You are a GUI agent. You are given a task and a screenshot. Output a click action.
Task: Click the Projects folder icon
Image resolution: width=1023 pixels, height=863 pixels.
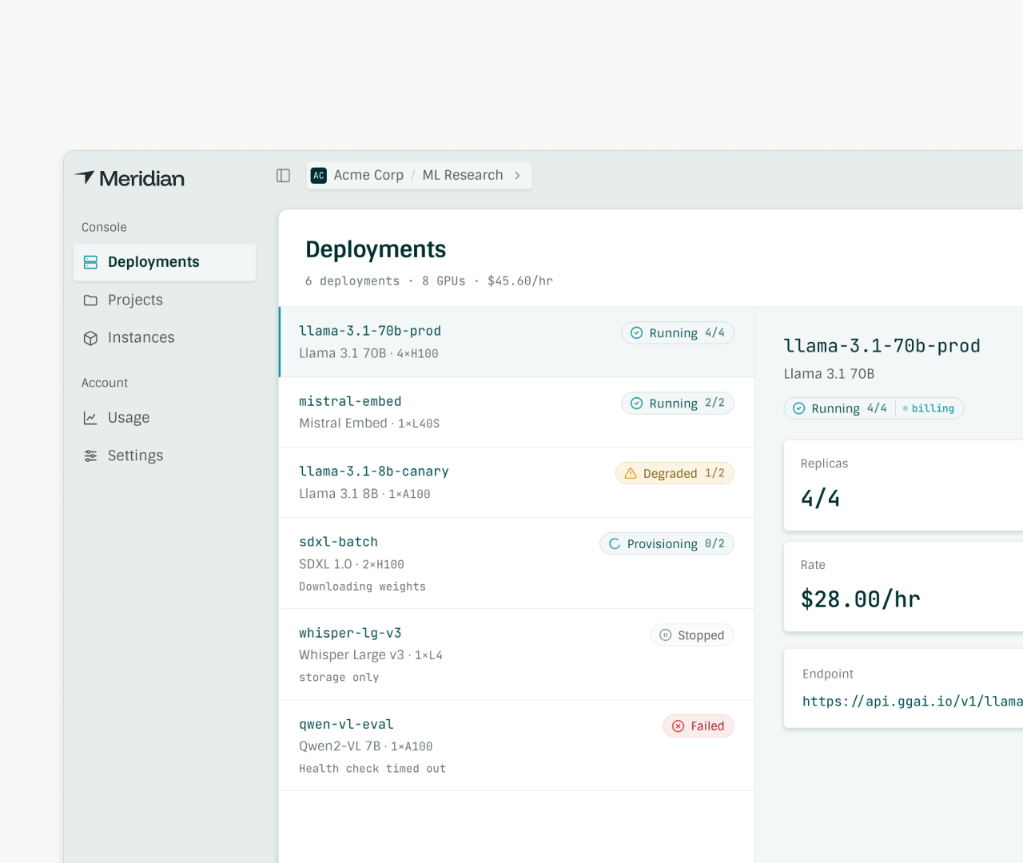click(x=91, y=300)
